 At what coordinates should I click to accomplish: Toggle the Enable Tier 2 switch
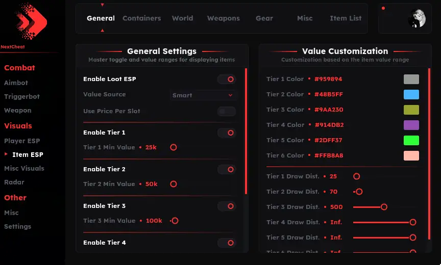pyautogui.click(x=227, y=170)
